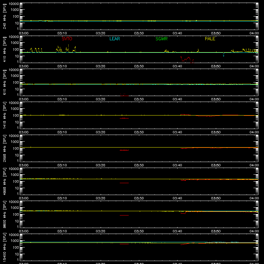Click 03:00 time label under 245 MHz plot
Image resolution: width=264 pixels, height=264 pixels.
[x=24, y=33]
